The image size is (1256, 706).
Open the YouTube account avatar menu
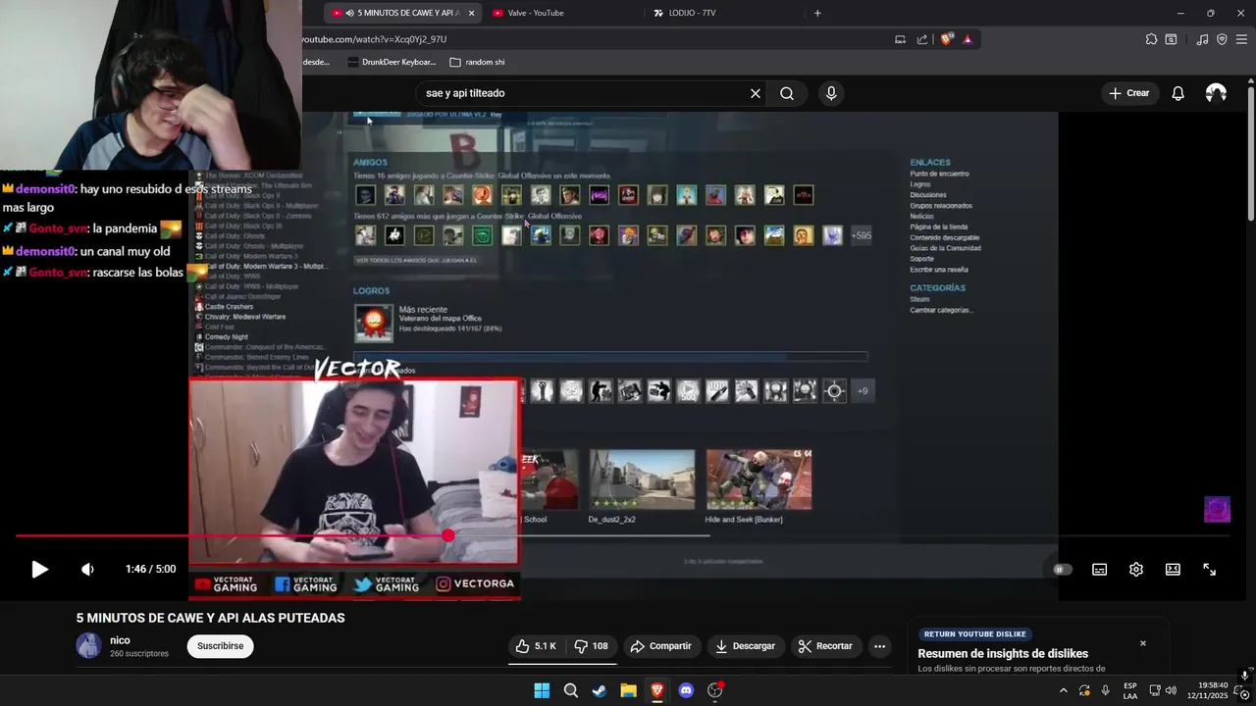[x=1216, y=93]
